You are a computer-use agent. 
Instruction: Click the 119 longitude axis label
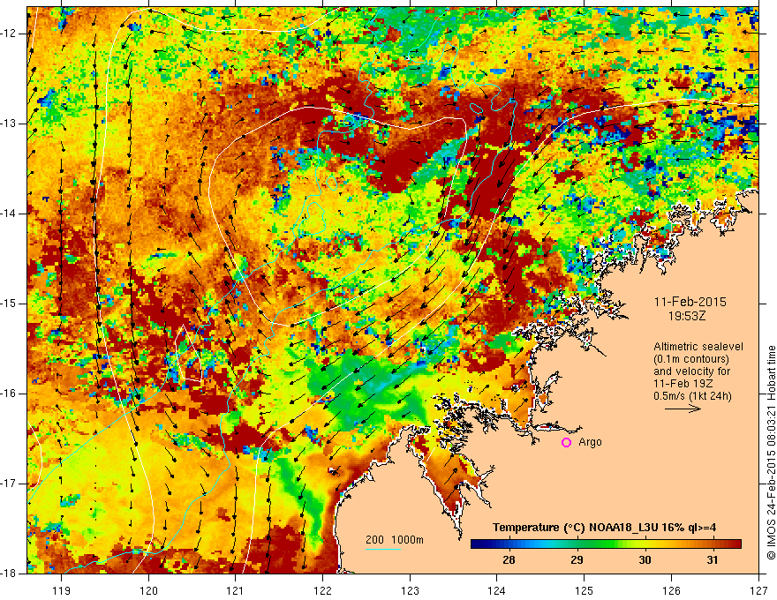pyautogui.click(x=62, y=590)
